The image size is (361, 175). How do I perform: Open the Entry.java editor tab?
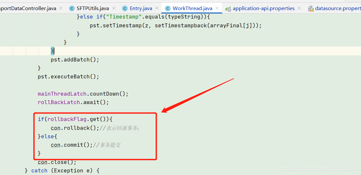click(x=141, y=8)
